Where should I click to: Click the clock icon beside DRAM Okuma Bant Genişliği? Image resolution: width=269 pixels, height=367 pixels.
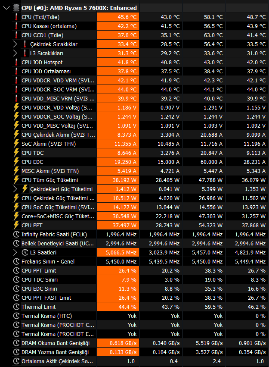[16, 343]
